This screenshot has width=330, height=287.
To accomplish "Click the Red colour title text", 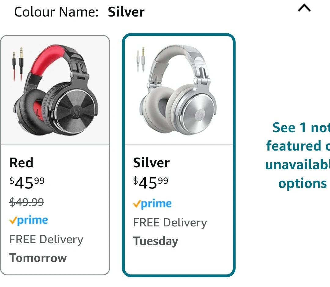I will [x=21, y=163].
